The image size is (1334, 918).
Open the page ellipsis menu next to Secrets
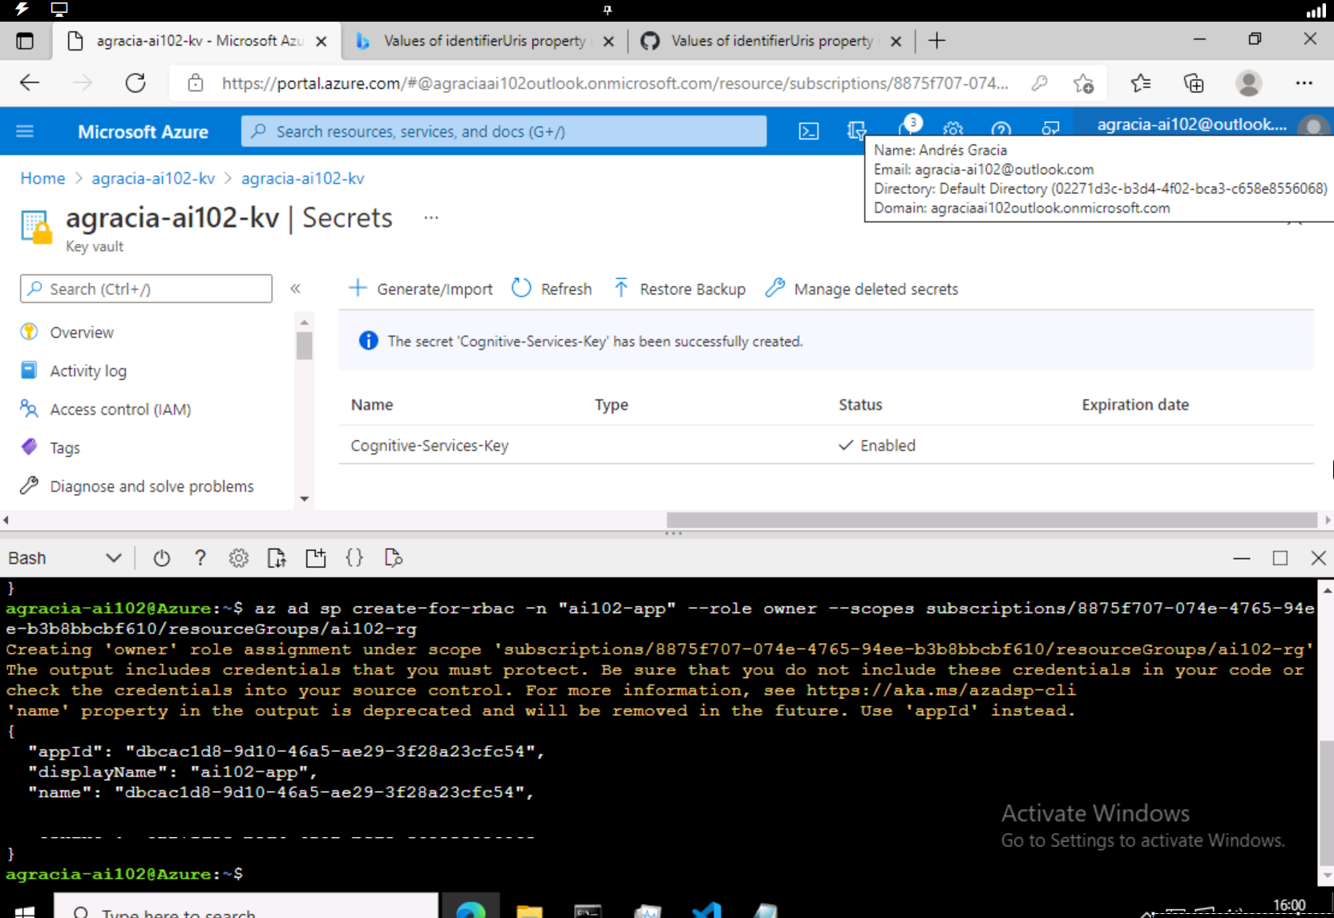431,216
